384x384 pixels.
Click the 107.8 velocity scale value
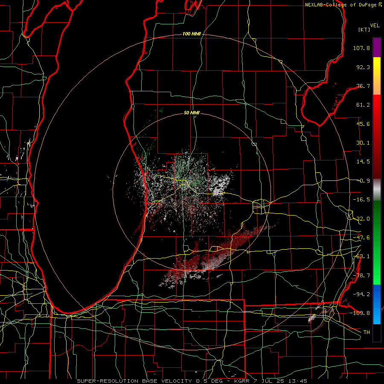click(361, 48)
